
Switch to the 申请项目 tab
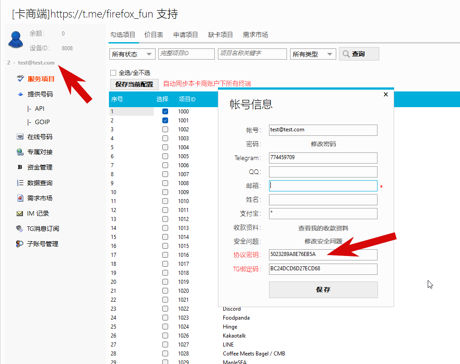186,35
